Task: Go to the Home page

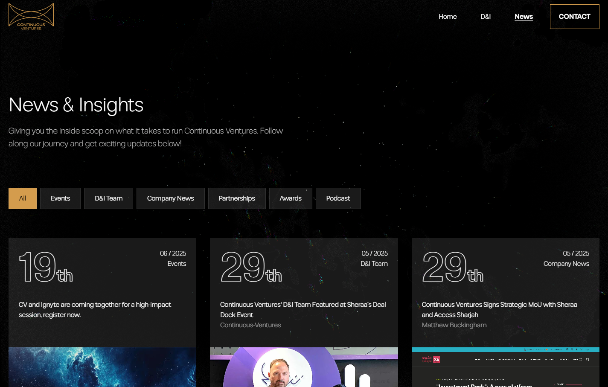Action: coord(448,17)
